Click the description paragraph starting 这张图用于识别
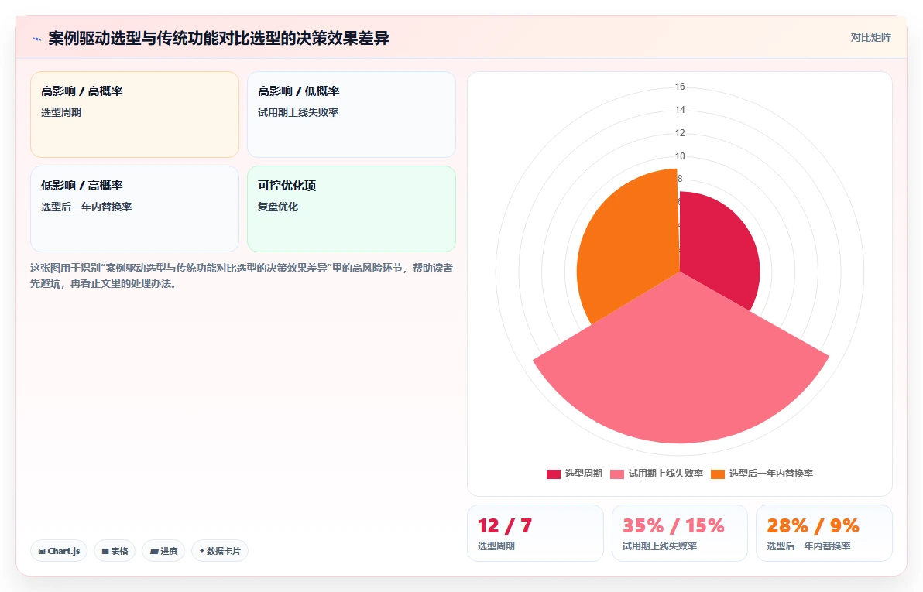 pos(242,276)
